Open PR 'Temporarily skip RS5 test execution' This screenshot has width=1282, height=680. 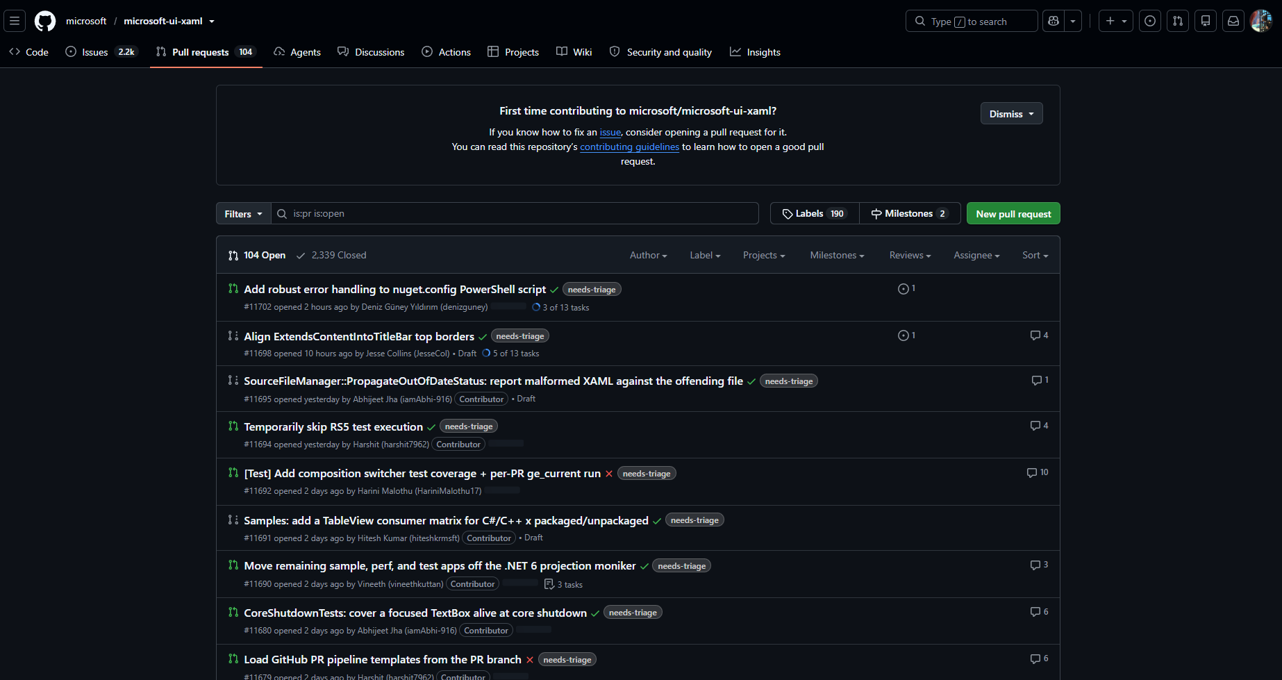[x=333, y=427]
